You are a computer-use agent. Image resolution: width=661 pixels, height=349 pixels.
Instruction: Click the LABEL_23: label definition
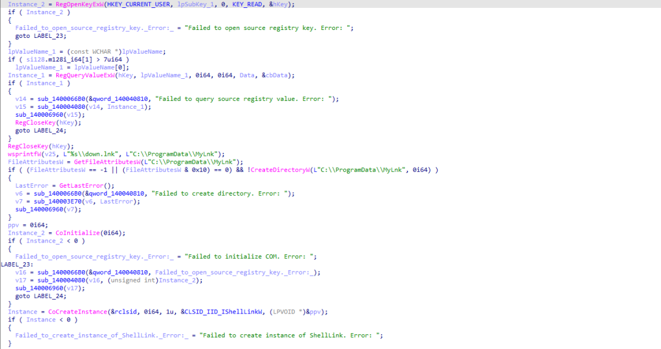[x=17, y=265]
